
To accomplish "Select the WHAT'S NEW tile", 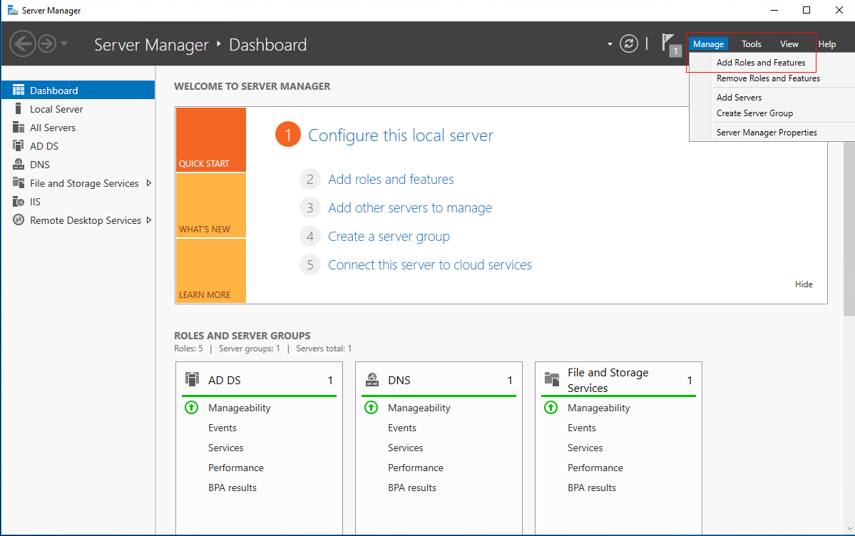I will 211,205.
